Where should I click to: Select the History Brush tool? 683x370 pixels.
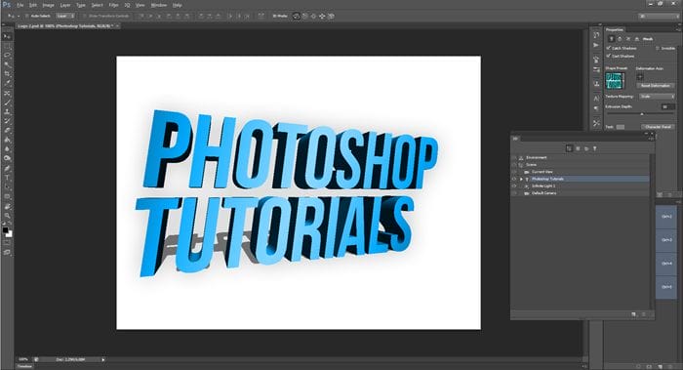coord(7,121)
